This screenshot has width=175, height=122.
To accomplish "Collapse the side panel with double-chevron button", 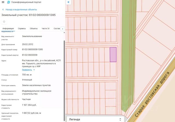I will pos(68,2).
